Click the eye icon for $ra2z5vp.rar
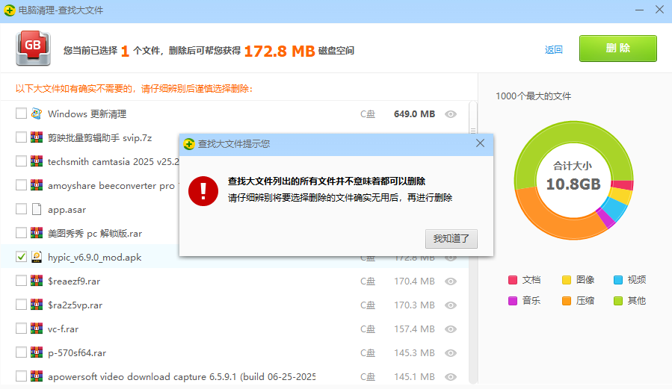 [451, 305]
